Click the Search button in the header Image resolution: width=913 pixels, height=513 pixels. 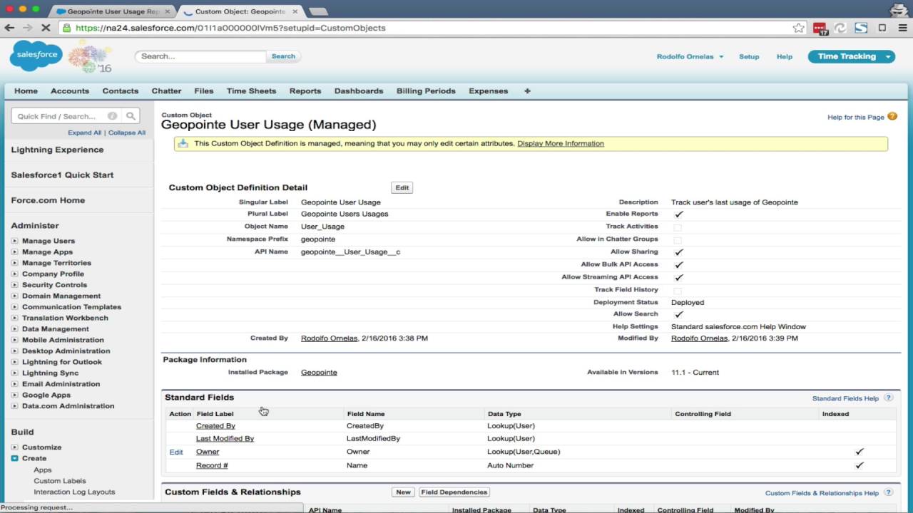pos(283,56)
